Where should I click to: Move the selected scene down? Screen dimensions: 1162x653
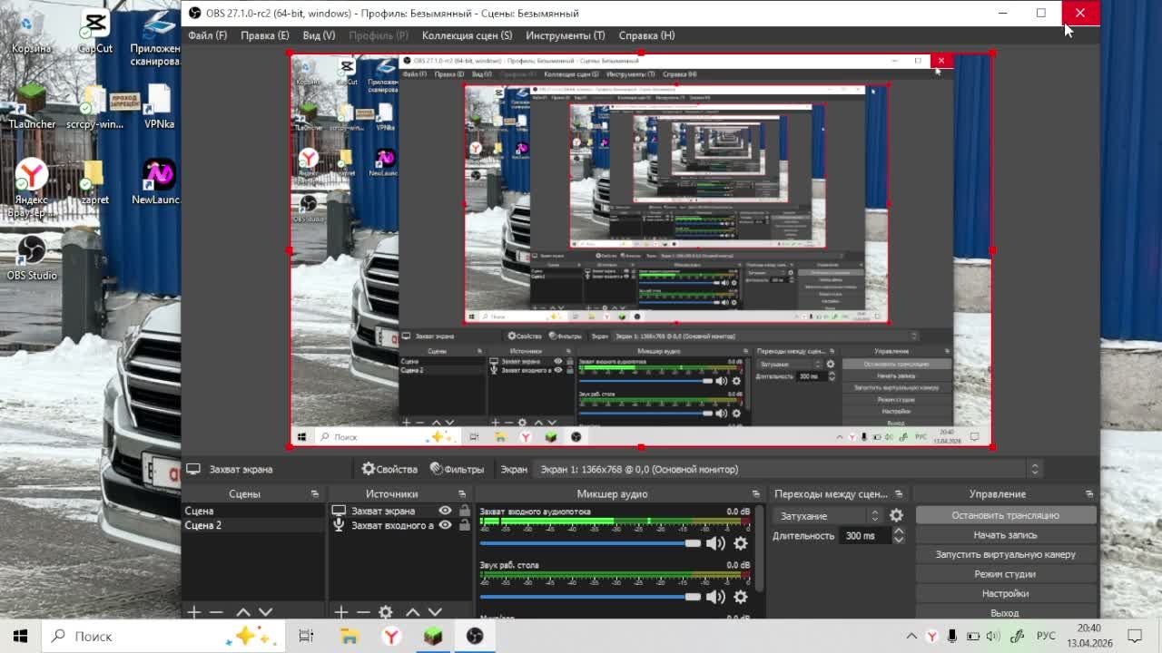click(x=265, y=612)
